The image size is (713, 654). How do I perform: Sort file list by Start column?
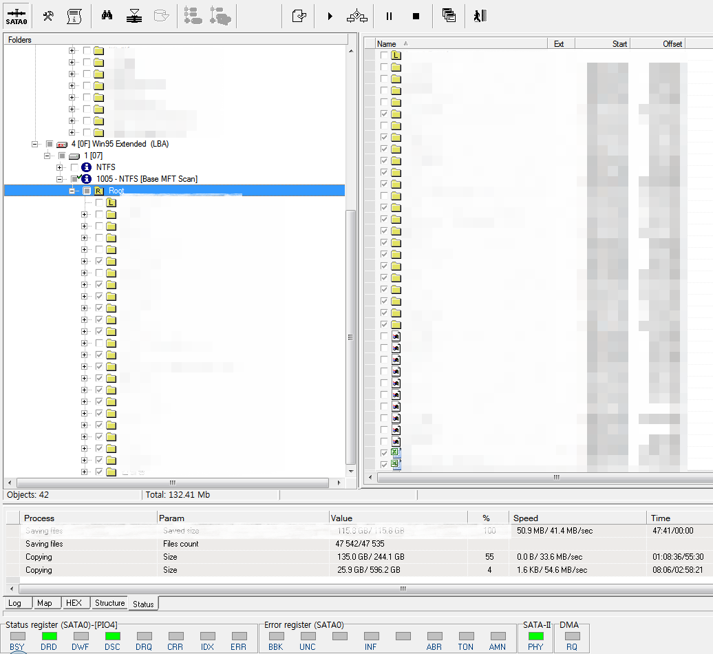(x=602, y=44)
